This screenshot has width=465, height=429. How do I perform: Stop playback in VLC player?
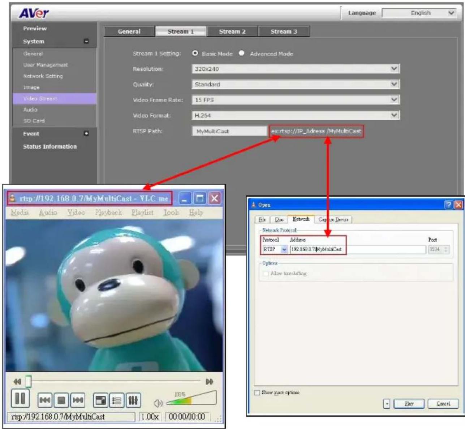tap(61, 400)
